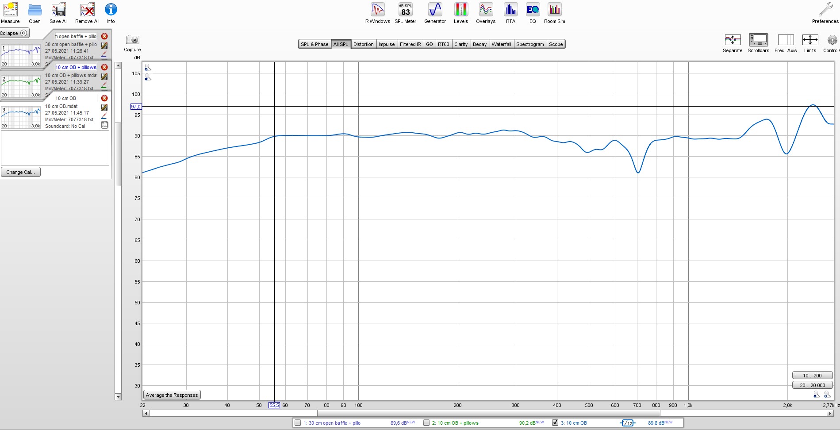Remove the '10 cm OB' measurement

(104, 98)
